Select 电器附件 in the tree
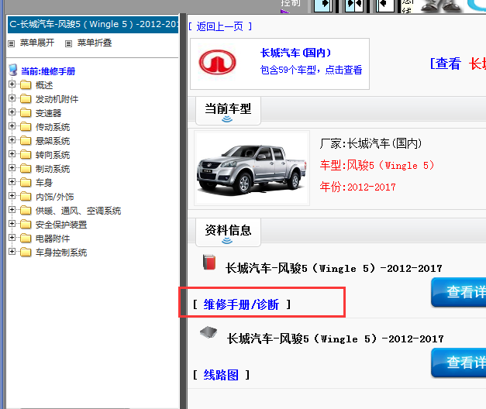 click(53, 239)
